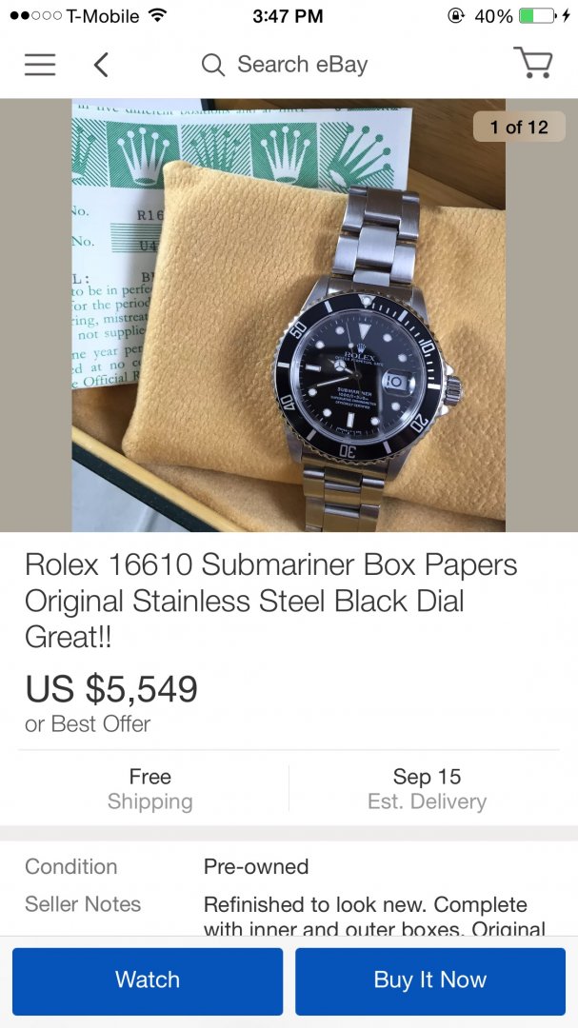Tap the battery icon in status bar
Image resolution: width=578 pixels, height=1028 pixels.
click(538, 16)
